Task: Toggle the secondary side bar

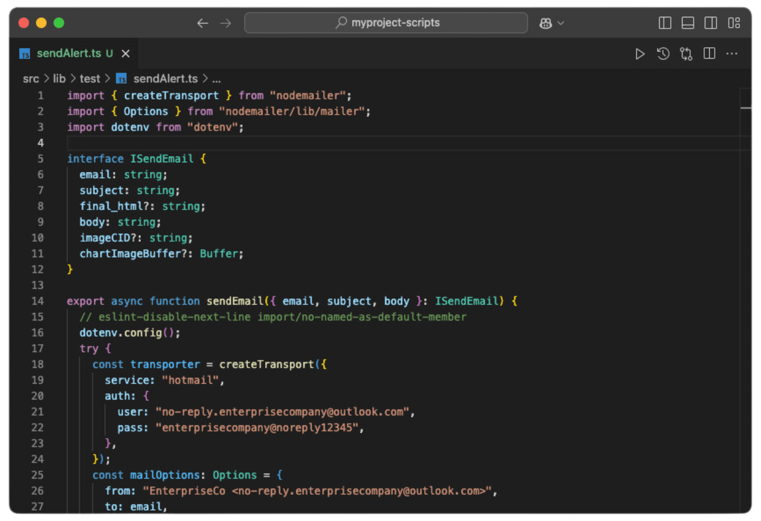Action: tap(711, 23)
